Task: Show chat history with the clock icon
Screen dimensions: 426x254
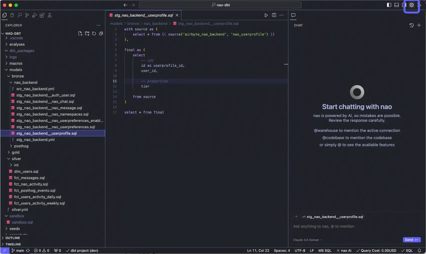Action: pos(411,25)
